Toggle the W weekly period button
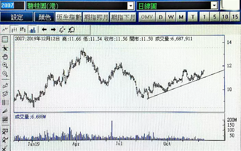This screenshot has height=151, width=241. (x=171, y=17)
